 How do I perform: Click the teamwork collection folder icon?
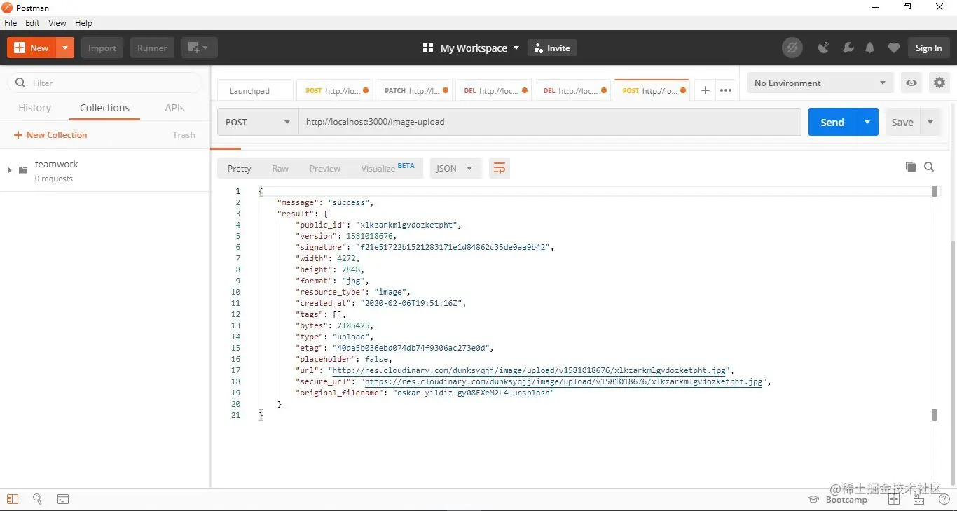23,170
